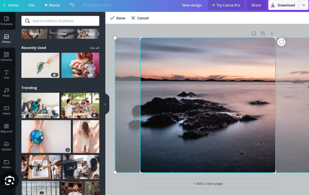This screenshot has width=309, height=195.
Task: Open the Music sidebar panel
Action: pos(7,92)
